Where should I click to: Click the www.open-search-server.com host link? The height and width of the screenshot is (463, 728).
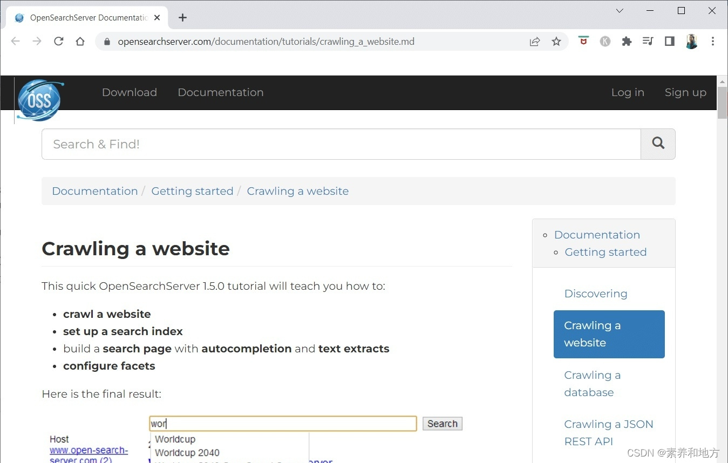pos(89,454)
